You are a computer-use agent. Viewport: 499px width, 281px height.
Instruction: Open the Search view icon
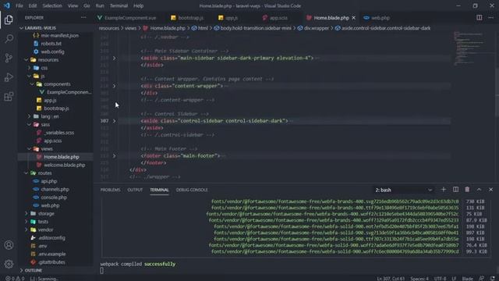pos(9,39)
